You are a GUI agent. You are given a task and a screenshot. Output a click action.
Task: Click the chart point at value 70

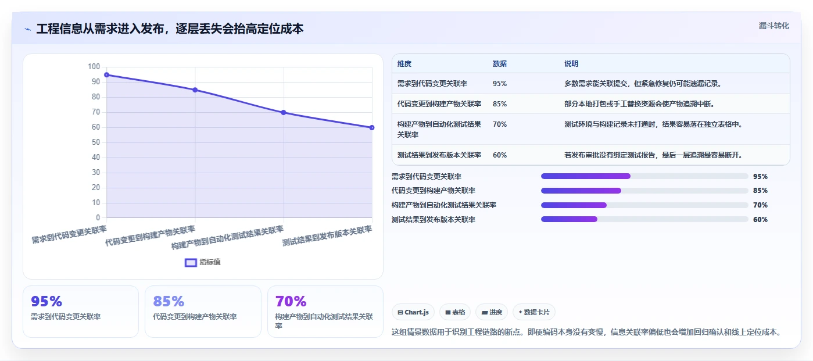(284, 113)
